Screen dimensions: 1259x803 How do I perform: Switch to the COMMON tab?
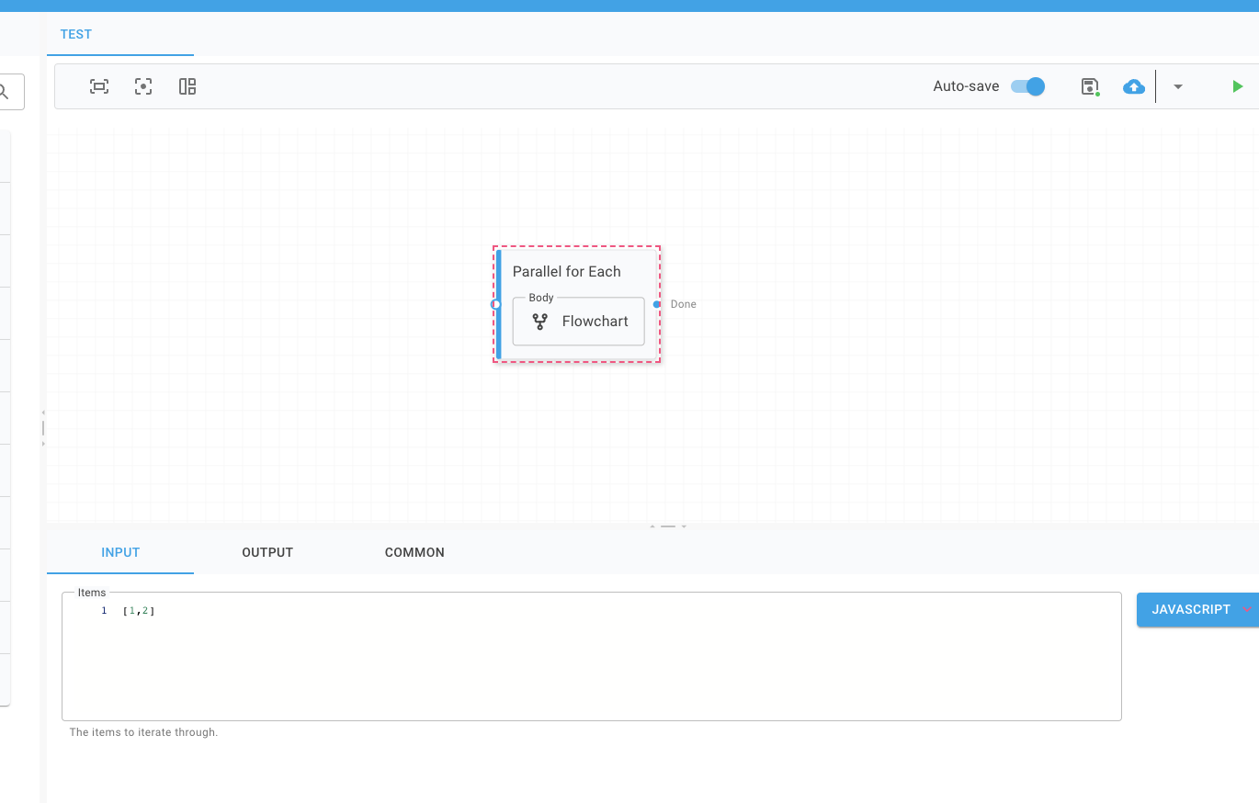click(x=414, y=552)
